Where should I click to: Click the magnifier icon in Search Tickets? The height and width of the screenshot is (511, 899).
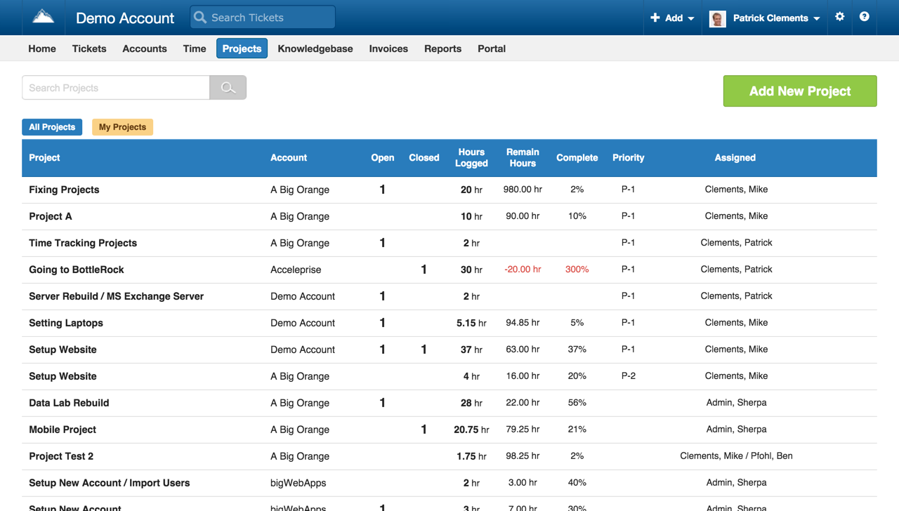click(200, 18)
